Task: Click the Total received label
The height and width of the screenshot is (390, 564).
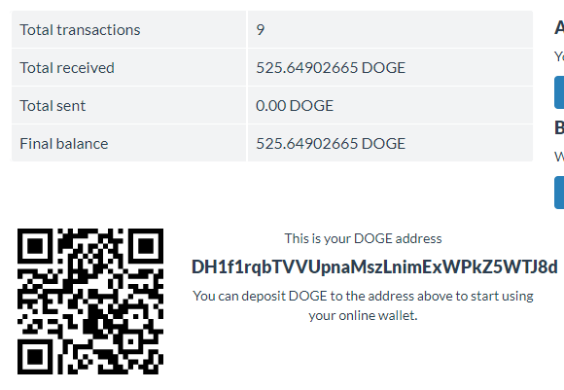Action: click(67, 68)
